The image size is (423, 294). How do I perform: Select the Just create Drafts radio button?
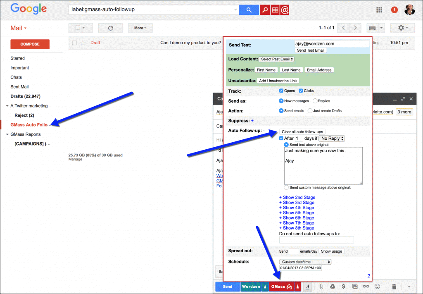coord(310,111)
